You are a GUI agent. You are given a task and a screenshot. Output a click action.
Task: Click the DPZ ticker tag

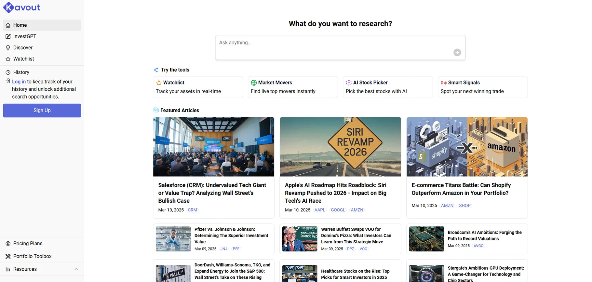point(351,249)
